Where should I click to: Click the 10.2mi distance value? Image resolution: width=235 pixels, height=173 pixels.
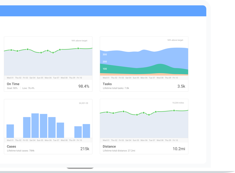pyautogui.click(x=179, y=149)
